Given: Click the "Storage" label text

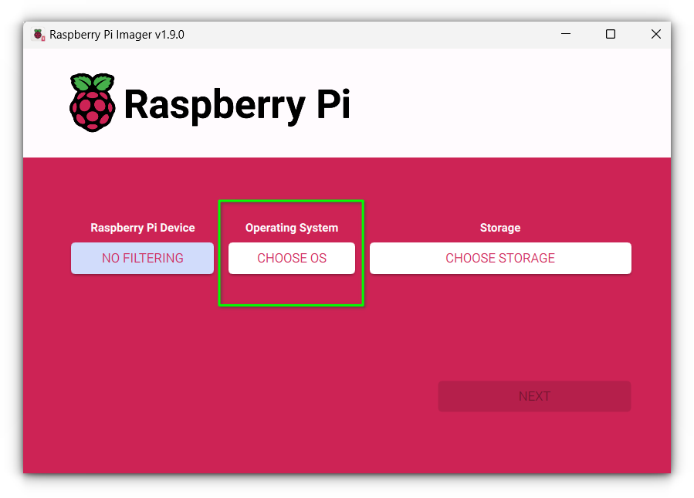Looking at the screenshot, I should tap(499, 228).
